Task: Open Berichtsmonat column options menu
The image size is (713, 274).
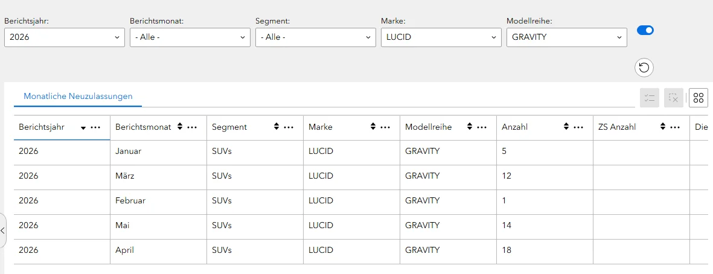Action: click(193, 128)
